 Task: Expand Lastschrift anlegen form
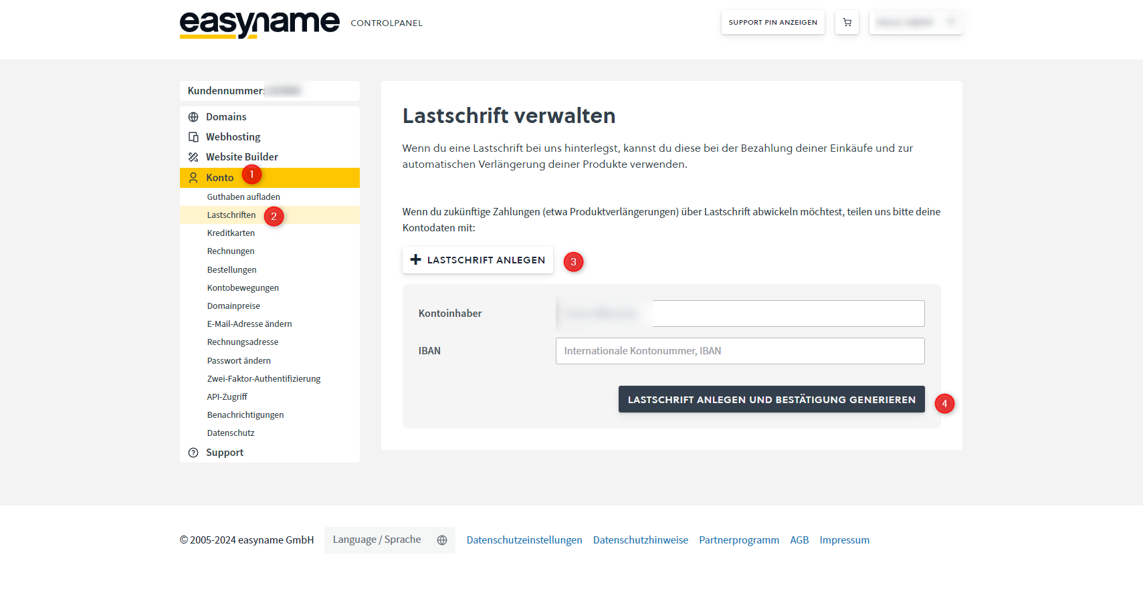tap(478, 260)
